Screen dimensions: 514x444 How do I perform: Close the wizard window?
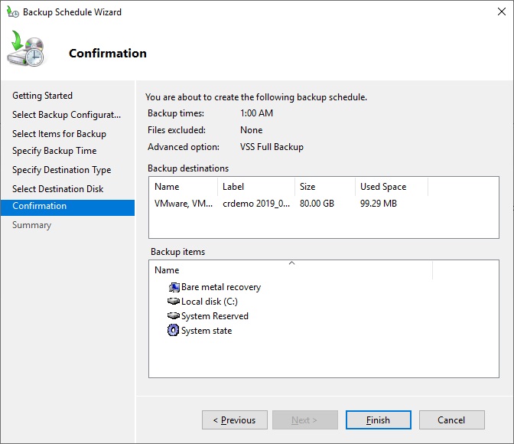click(501, 11)
